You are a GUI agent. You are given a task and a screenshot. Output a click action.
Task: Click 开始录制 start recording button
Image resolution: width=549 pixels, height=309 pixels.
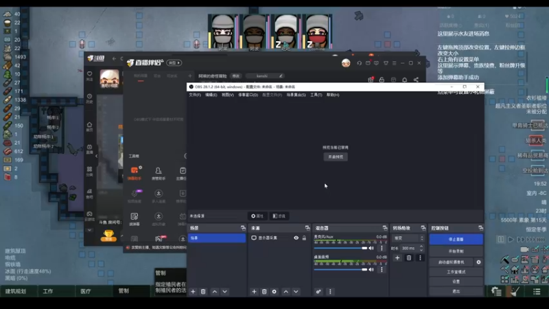pyautogui.click(x=456, y=251)
